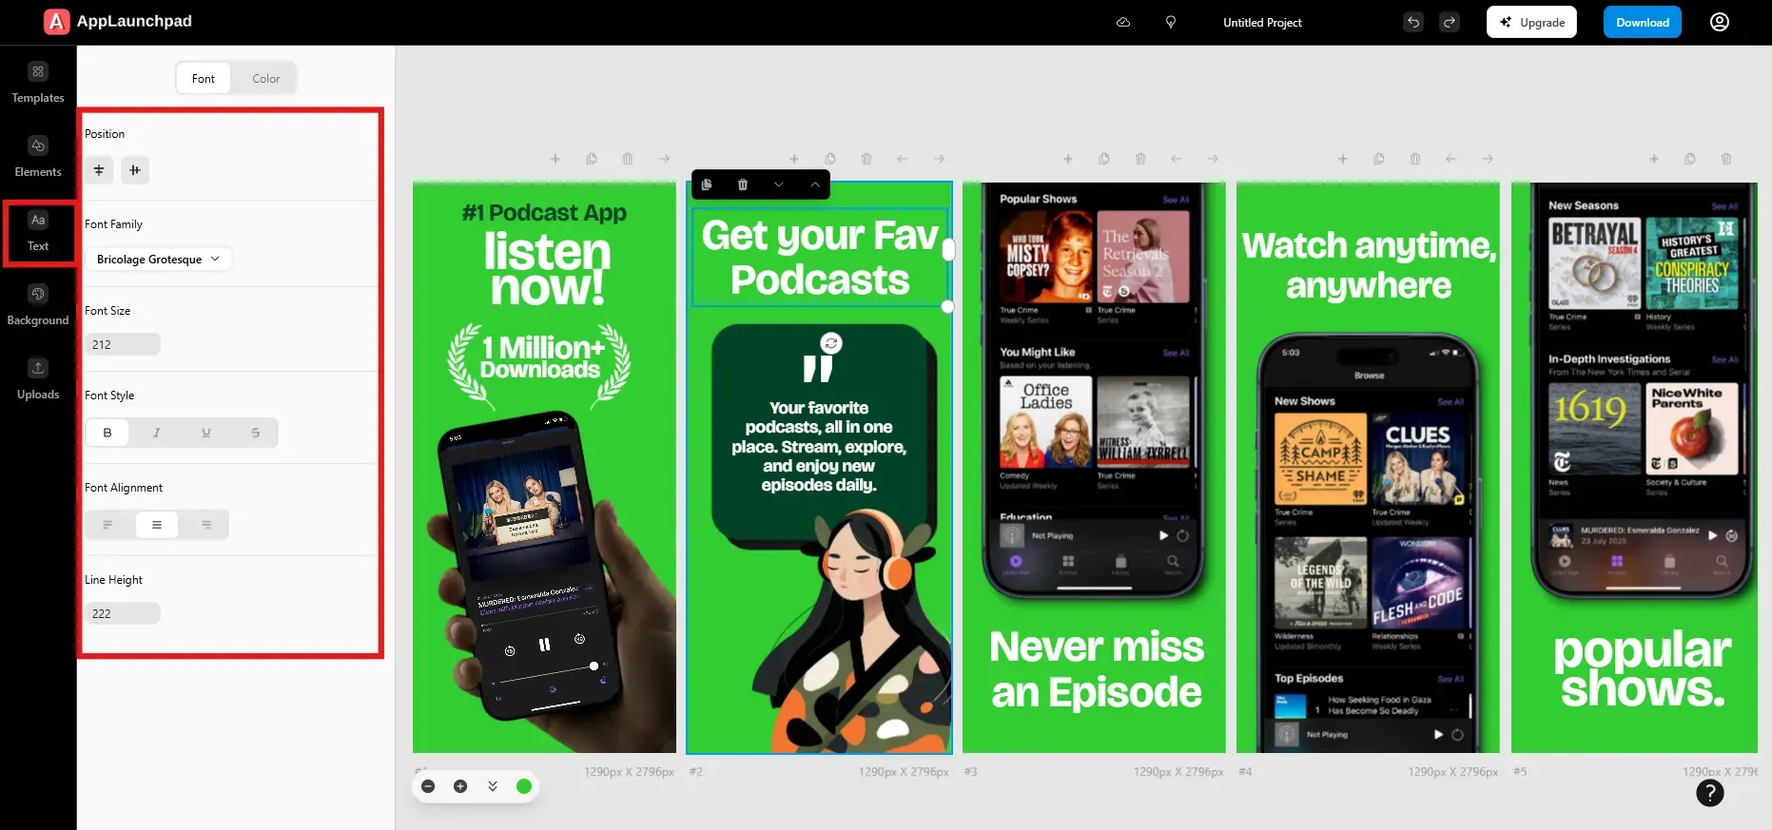This screenshot has width=1772, height=830.
Task: Click the green color dot in zoom bar
Action: (x=524, y=786)
